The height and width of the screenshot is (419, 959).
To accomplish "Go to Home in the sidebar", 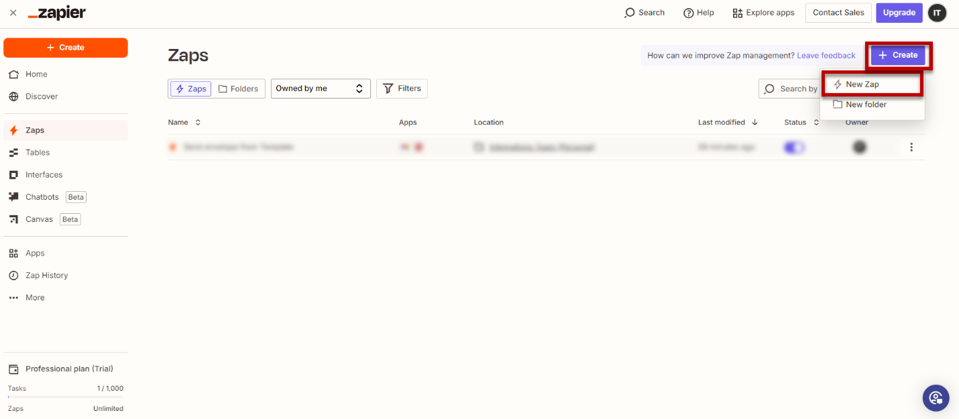I will pos(66,74).
